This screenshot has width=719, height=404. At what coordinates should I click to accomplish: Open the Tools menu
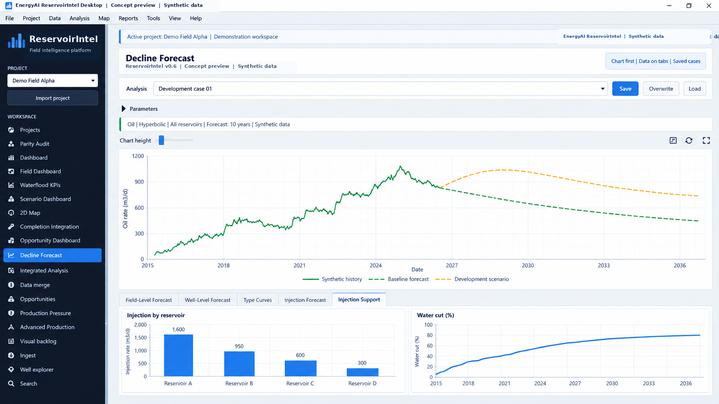click(154, 18)
